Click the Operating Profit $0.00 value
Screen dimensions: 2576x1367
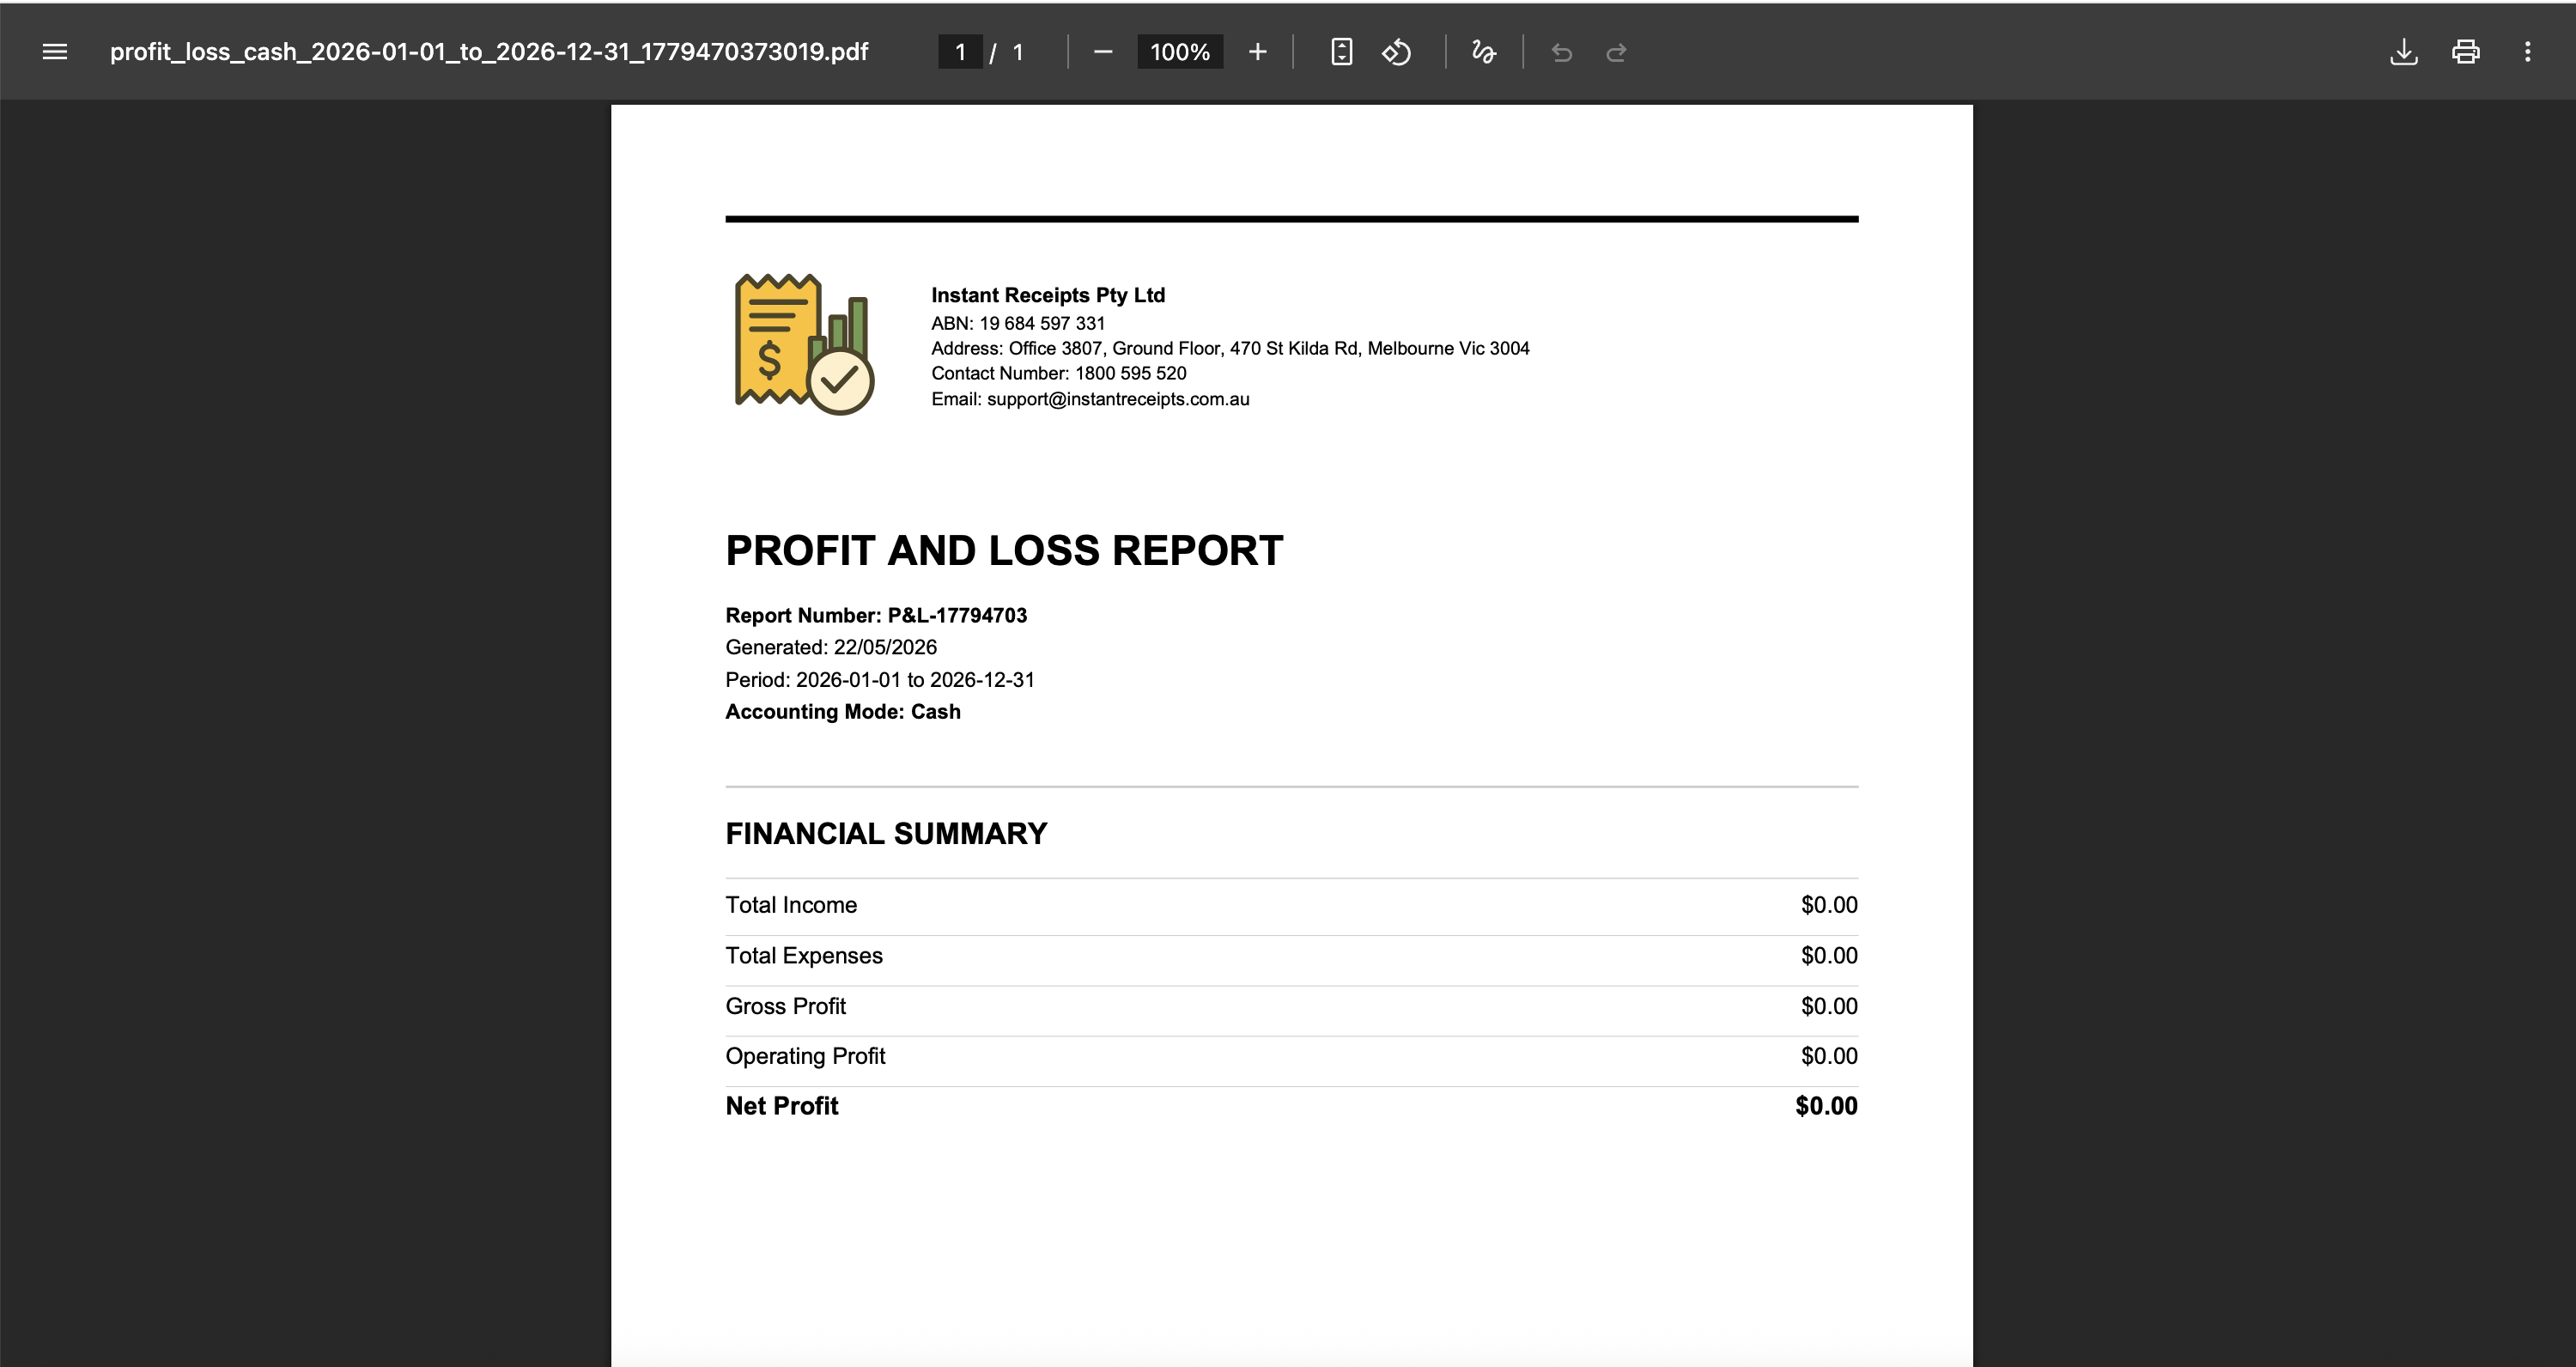(x=1829, y=1056)
